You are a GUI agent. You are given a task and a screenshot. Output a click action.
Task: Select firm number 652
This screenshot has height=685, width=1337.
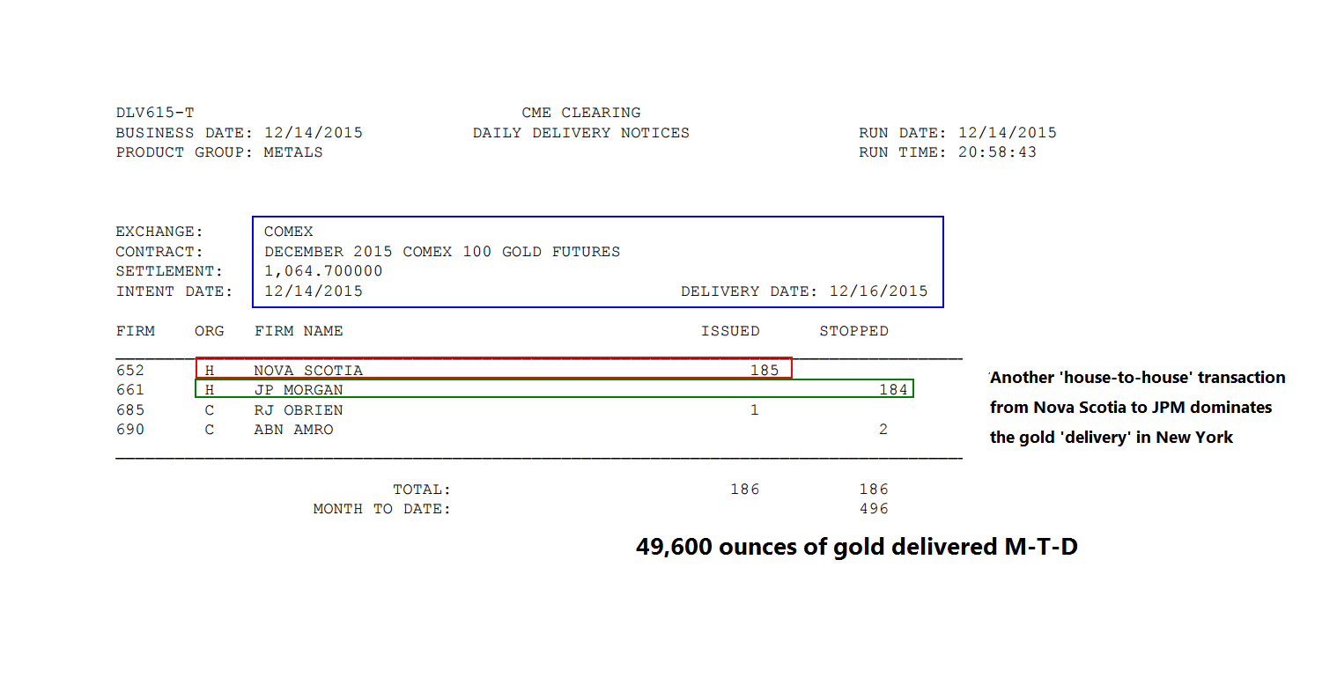click(x=130, y=370)
